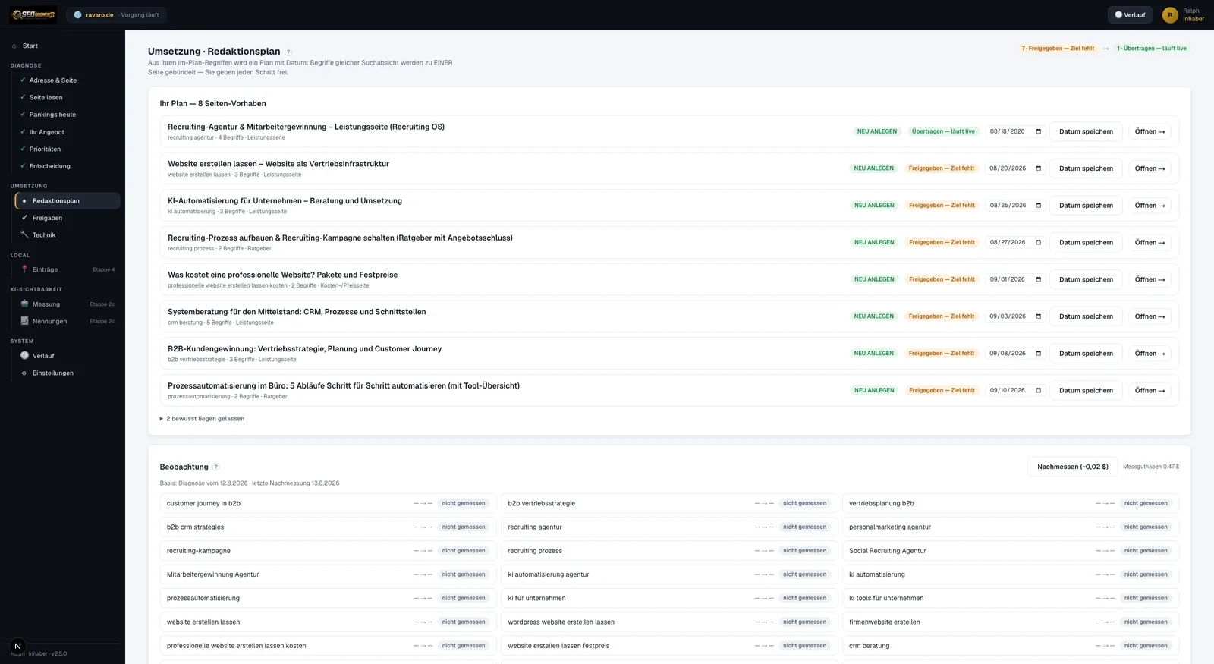Click the house icon next to Start
Screen dimensions: 1214x664
[x=14, y=46]
